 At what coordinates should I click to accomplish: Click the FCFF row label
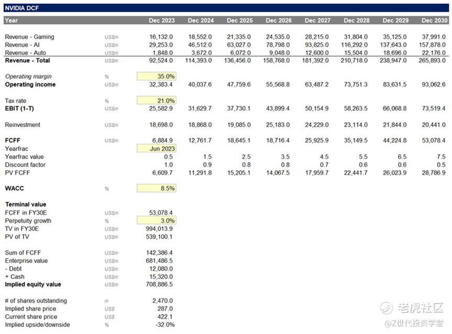(13, 140)
